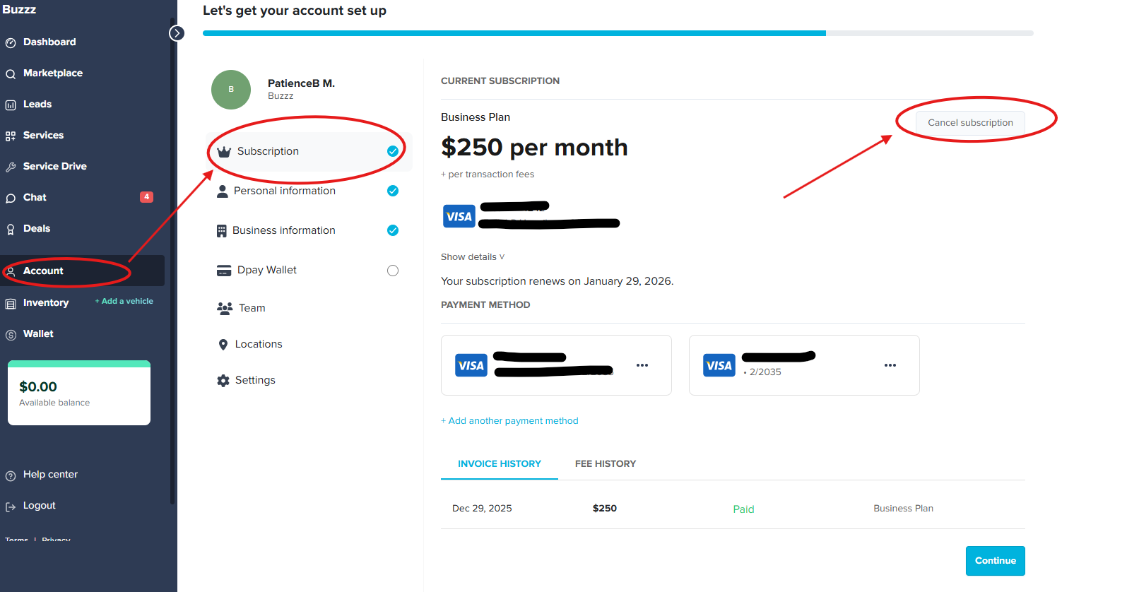Open the Team settings section
The width and height of the screenshot is (1139, 592).
click(x=250, y=308)
